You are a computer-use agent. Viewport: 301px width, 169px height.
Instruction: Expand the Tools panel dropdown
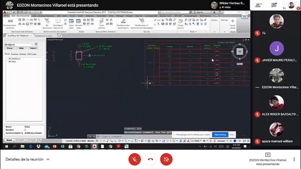[193, 31]
